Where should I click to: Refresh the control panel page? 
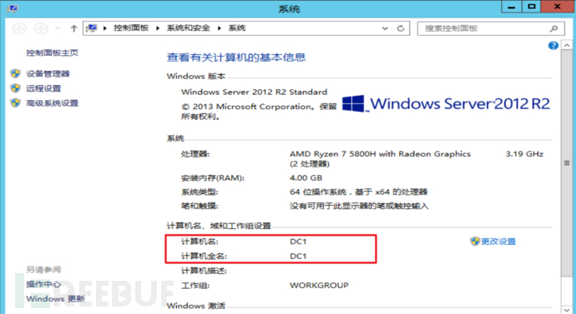pos(401,28)
